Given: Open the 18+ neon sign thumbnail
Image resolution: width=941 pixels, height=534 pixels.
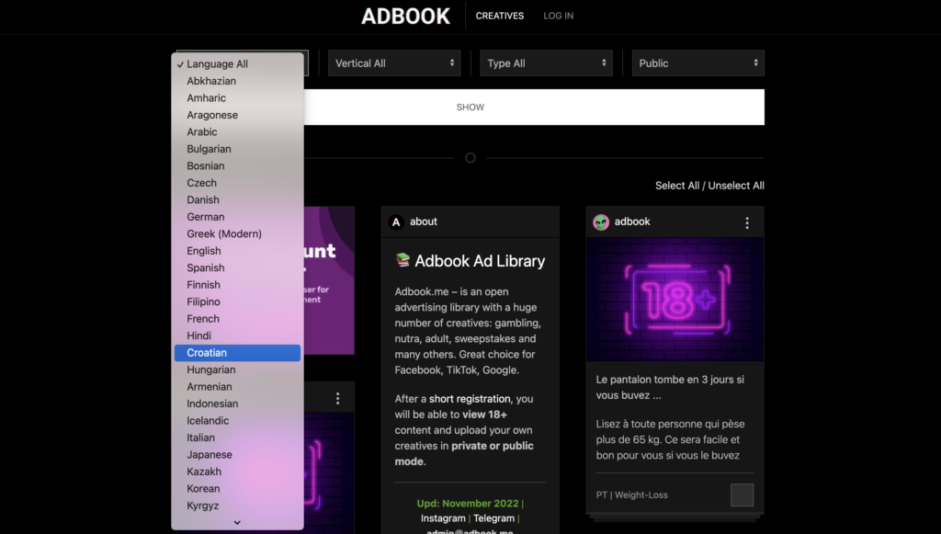Looking at the screenshot, I should point(675,300).
